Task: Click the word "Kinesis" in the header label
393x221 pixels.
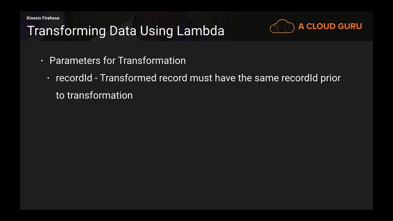Action: pos(34,18)
